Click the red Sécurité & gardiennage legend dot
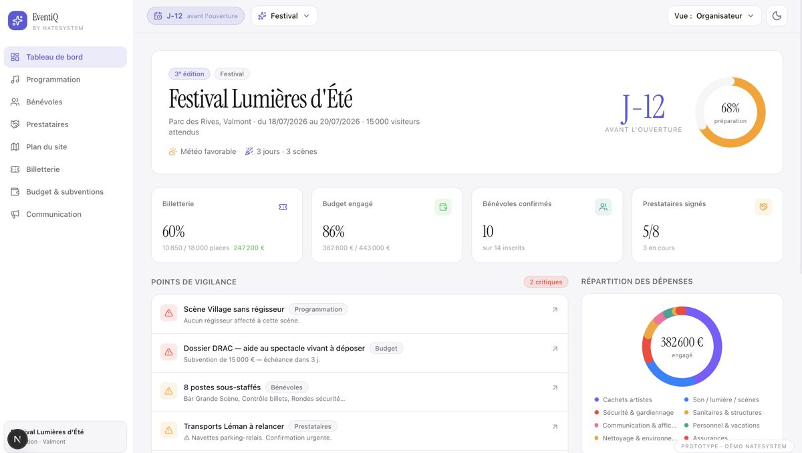Viewport: 802px width, 453px height. pyautogui.click(x=596, y=413)
